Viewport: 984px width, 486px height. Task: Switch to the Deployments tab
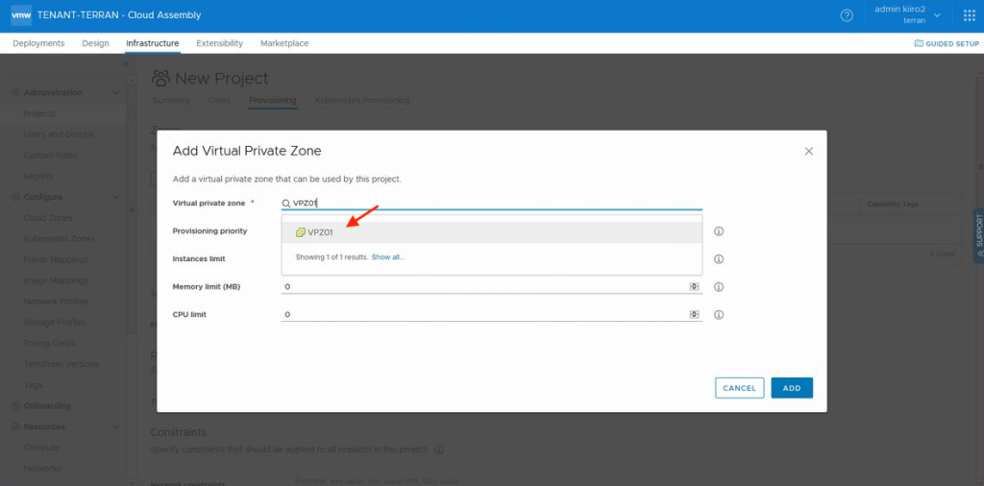click(38, 43)
